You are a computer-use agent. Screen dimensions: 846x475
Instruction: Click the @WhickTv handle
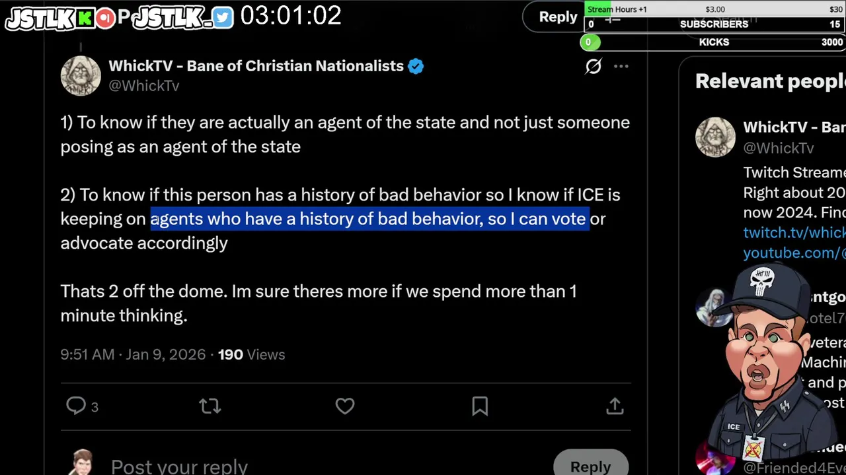point(143,86)
